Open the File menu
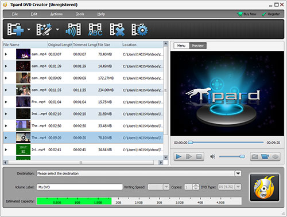The height and width of the screenshot is (217, 287). [x=15, y=14]
